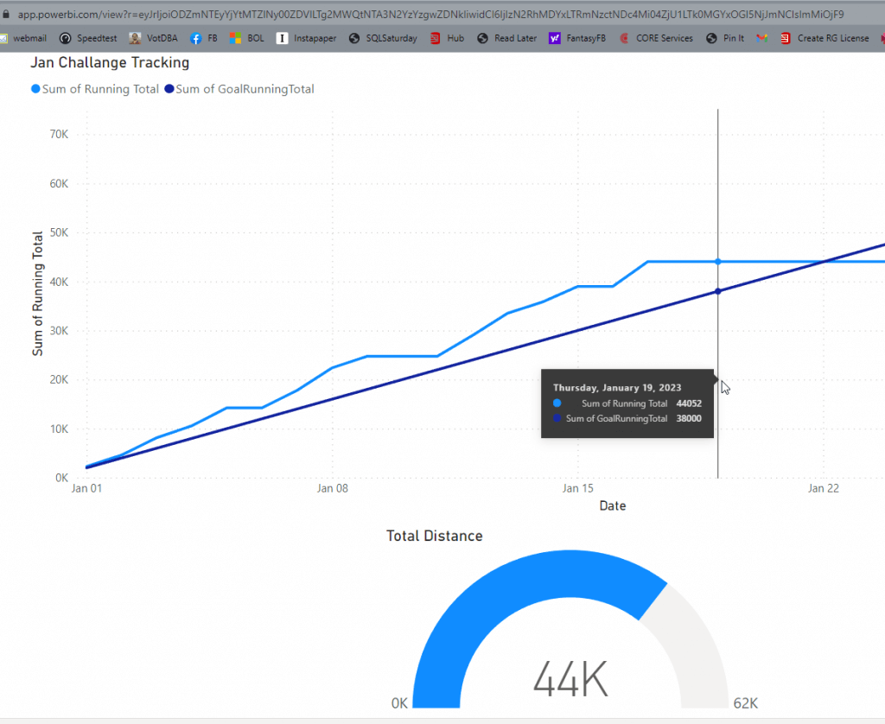Click the 40K y-axis label

coord(60,282)
